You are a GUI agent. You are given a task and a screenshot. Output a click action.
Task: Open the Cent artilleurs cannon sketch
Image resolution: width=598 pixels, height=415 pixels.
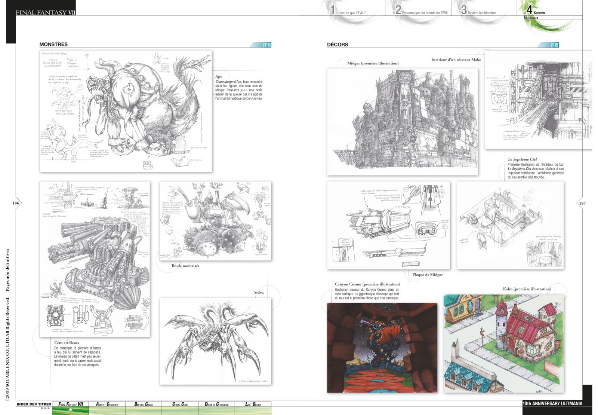click(x=95, y=259)
